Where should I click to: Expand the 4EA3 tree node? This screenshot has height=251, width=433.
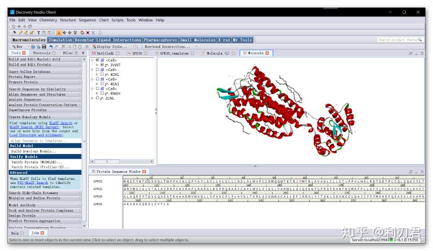tap(97, 84)
